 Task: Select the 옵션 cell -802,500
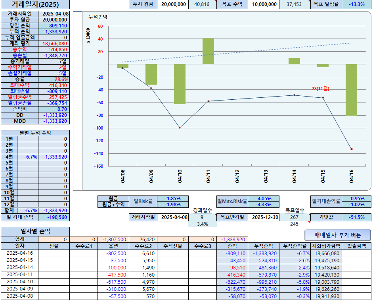pyautogui.click(x=113, y=253)
